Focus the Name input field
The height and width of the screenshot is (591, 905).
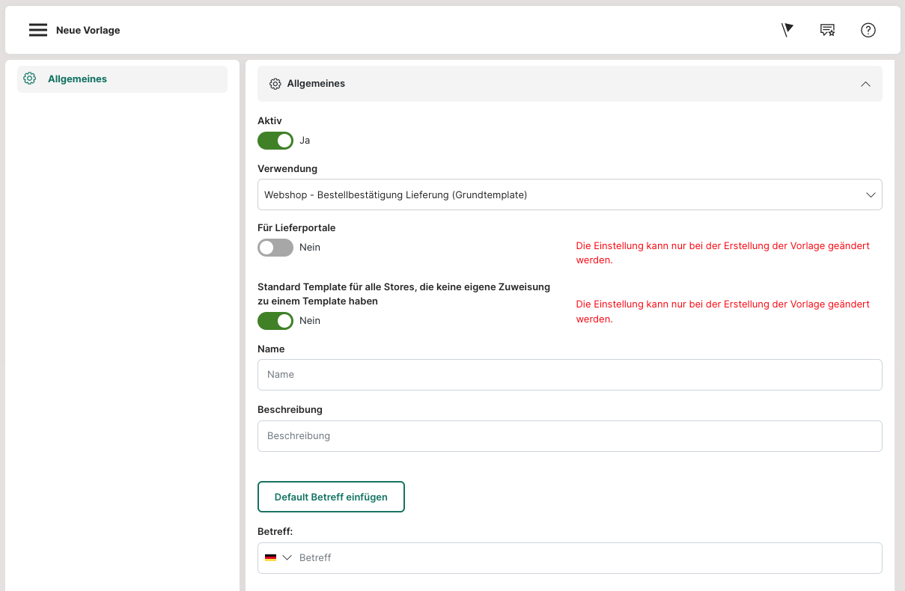point(569,374)
